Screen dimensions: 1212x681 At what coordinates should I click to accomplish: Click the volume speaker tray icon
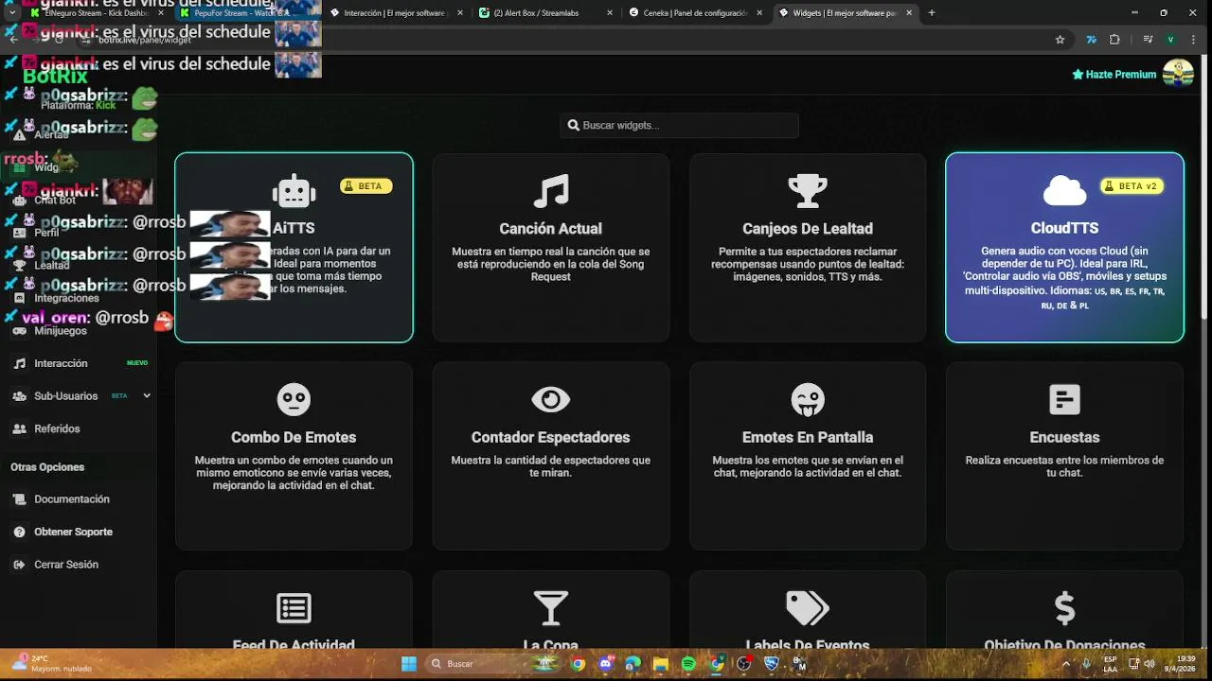pyautogui.click(x=1150, y=664)
